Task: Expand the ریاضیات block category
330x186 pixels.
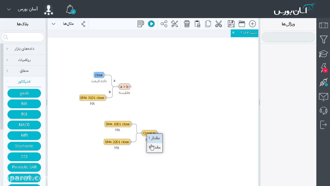Action: [24, 60]
